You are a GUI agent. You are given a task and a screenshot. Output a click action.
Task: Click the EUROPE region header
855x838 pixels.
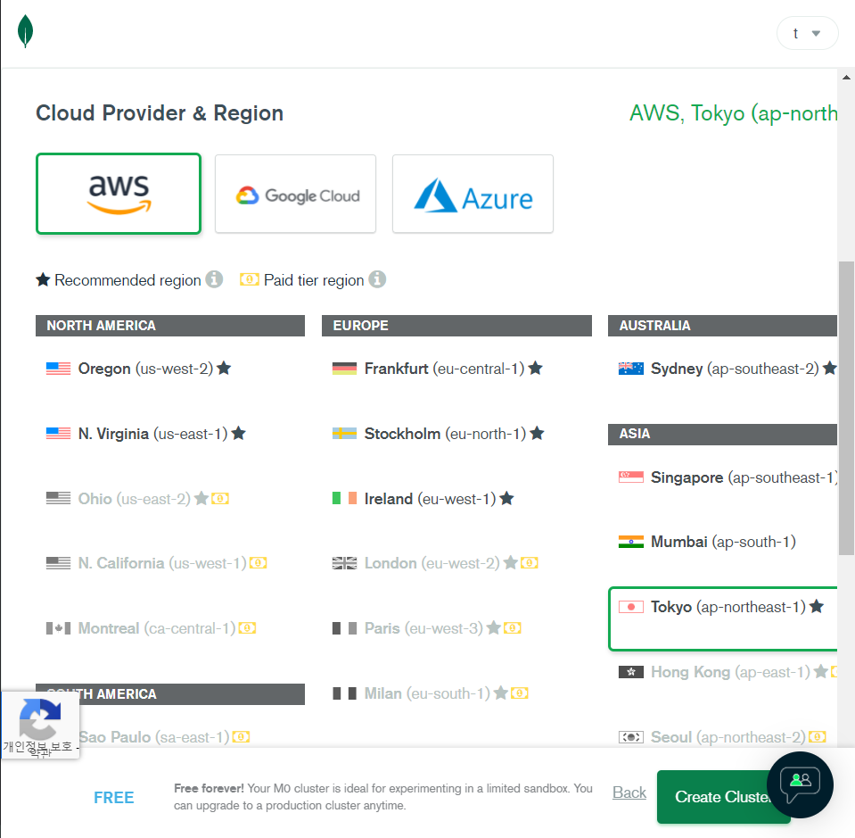click(x=456, y=326)
